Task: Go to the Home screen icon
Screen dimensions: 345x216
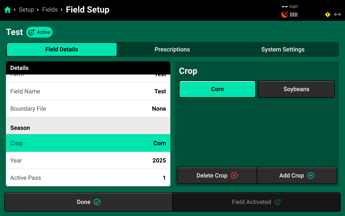Action: [x=8, y=10]
